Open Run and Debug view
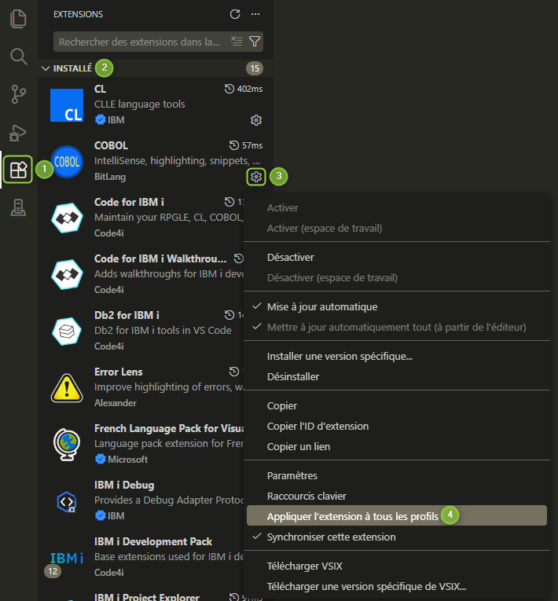This screenshot has height=601, width=558. (x=18, y=132)
